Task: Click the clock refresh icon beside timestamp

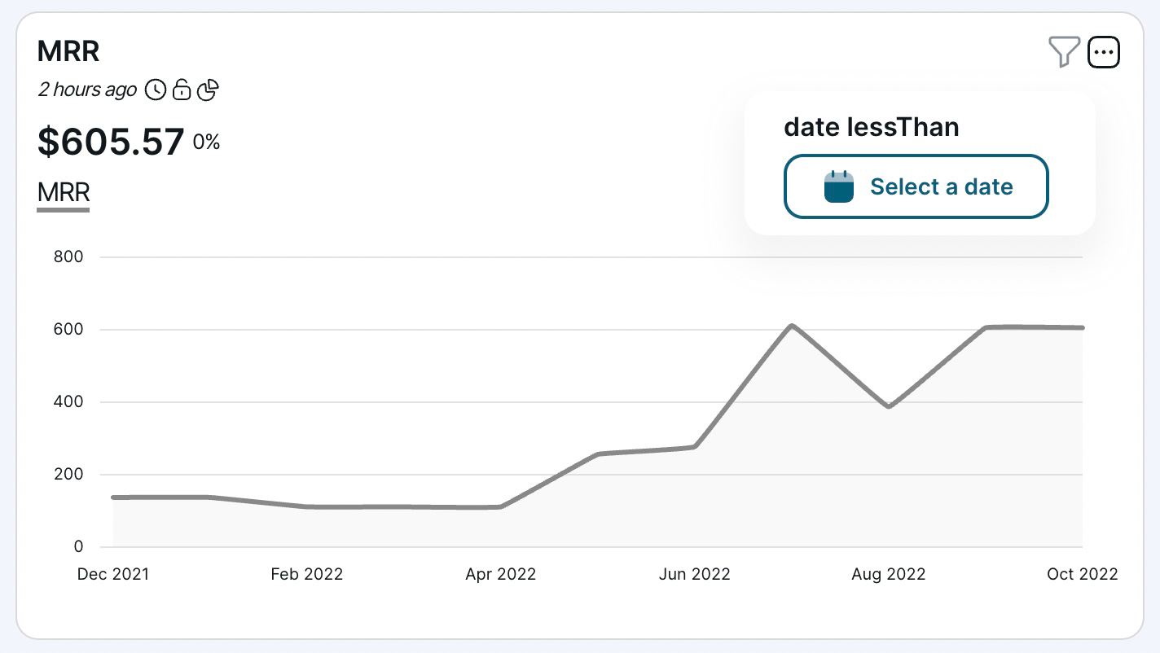Action: (x=156, y=90)
